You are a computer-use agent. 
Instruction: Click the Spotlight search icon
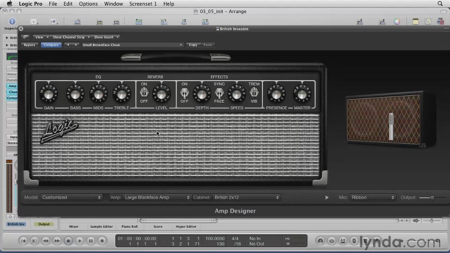point(440,4)
